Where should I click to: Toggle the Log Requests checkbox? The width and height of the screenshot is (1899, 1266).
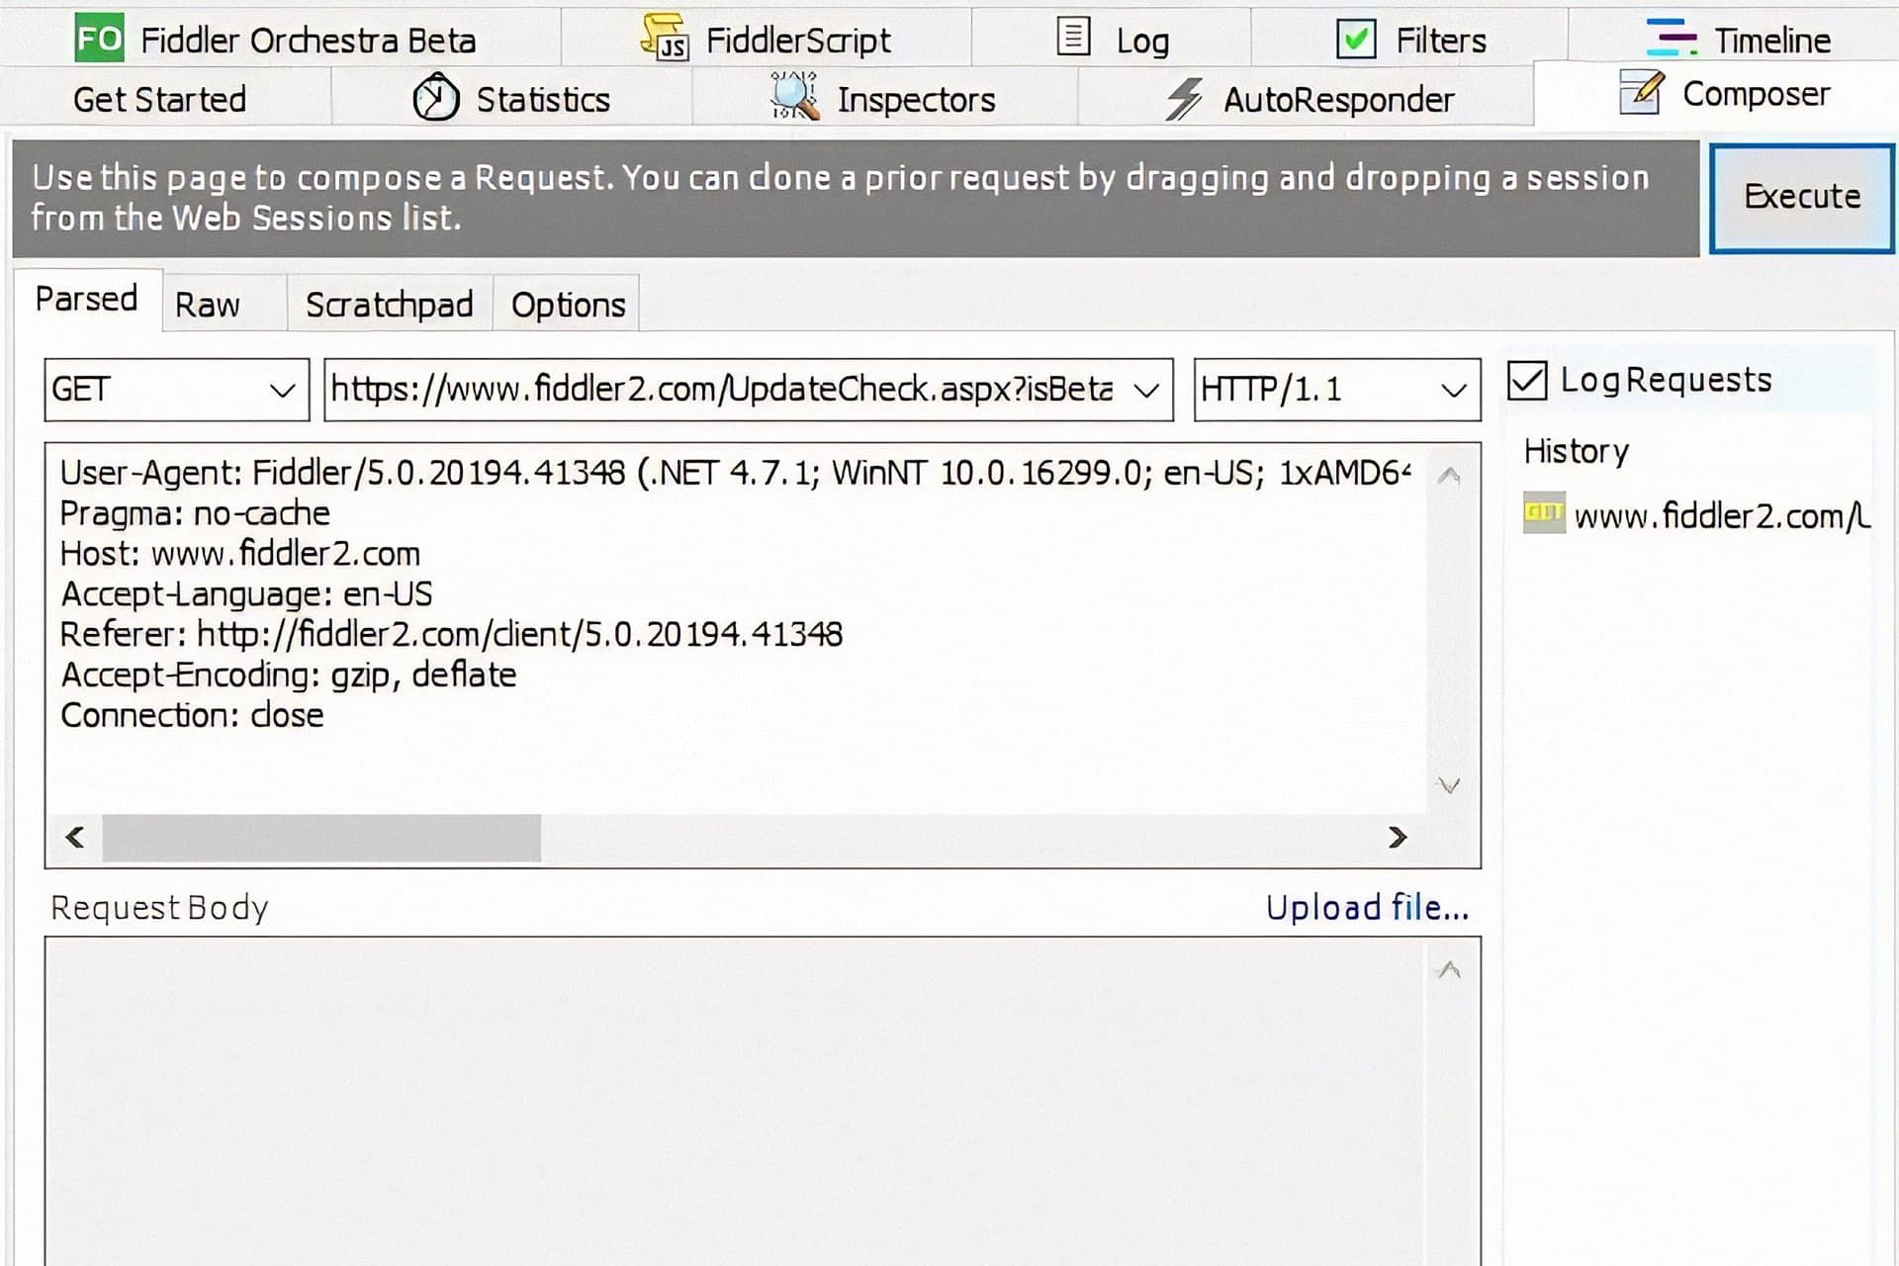tap(1529, 379)
